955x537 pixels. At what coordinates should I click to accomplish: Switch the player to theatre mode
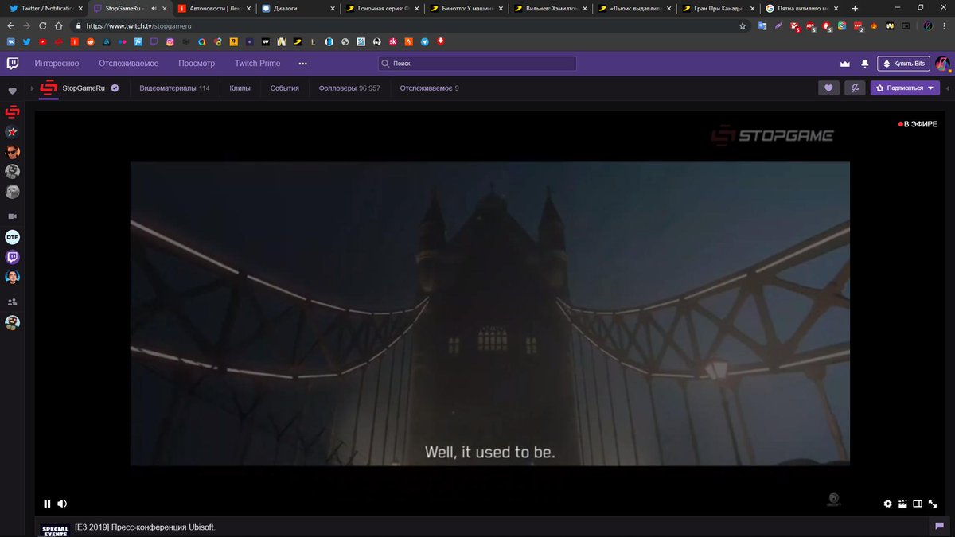(x=918, y=503)
